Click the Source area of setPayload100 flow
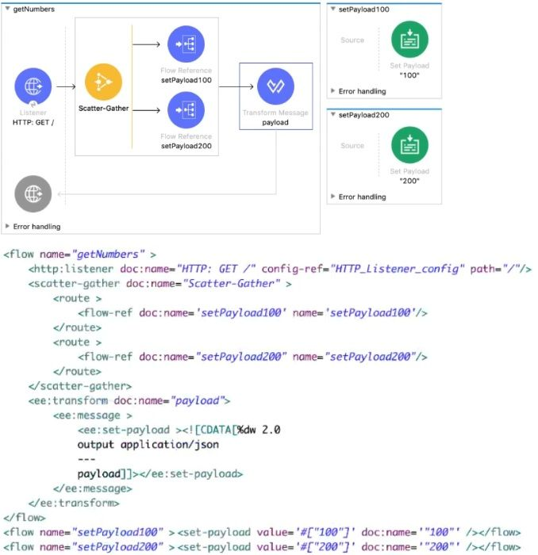The image size is (538, 555). pos(352,40)
